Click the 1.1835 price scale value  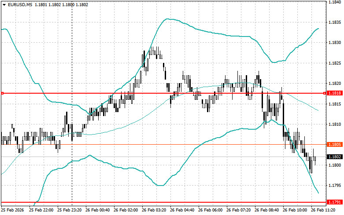[x=335, y=22]
